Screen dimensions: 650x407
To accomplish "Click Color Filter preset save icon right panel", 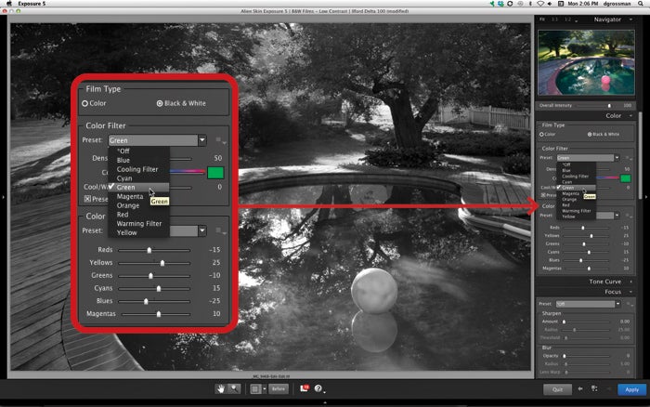I will (x=628, y=158).
